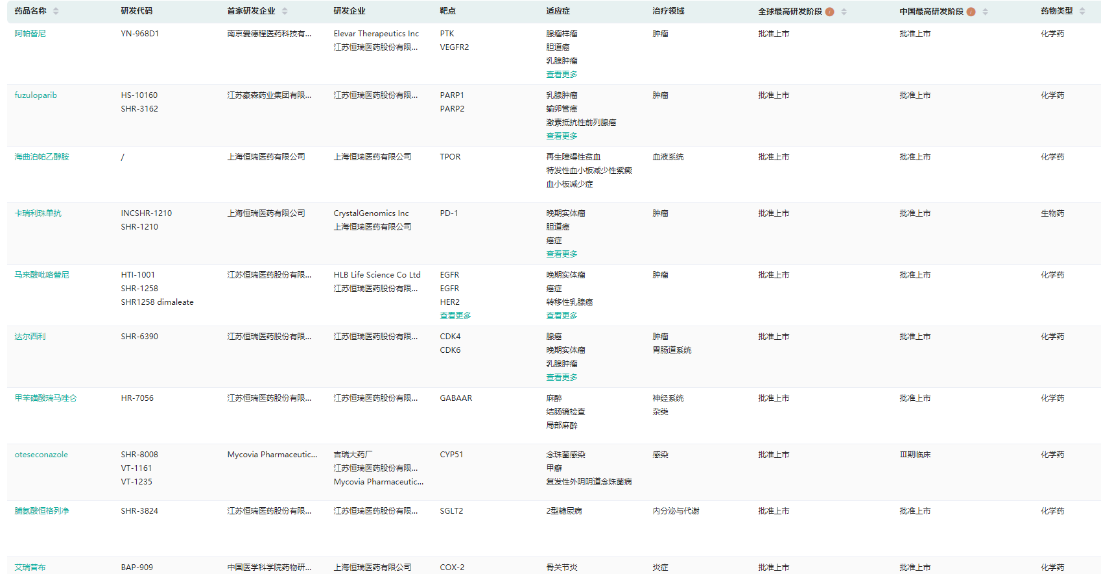Open the 艾瑞昔布 drug link

coord(30,568)
